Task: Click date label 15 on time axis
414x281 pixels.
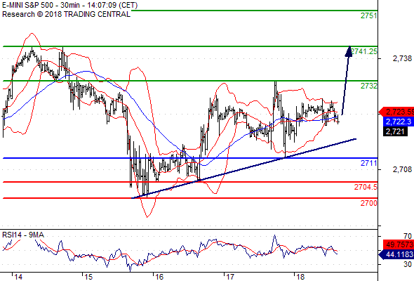Action: point(88,277)
